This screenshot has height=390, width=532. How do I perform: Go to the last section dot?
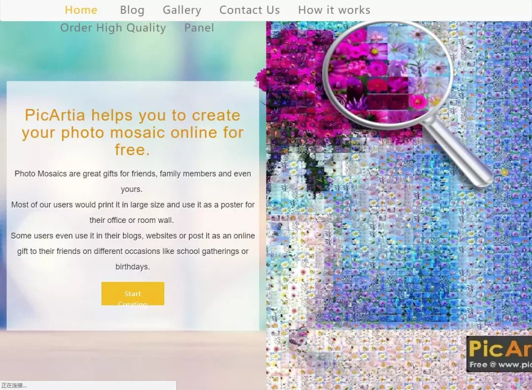pyautogui.click(x=504, y=216)
